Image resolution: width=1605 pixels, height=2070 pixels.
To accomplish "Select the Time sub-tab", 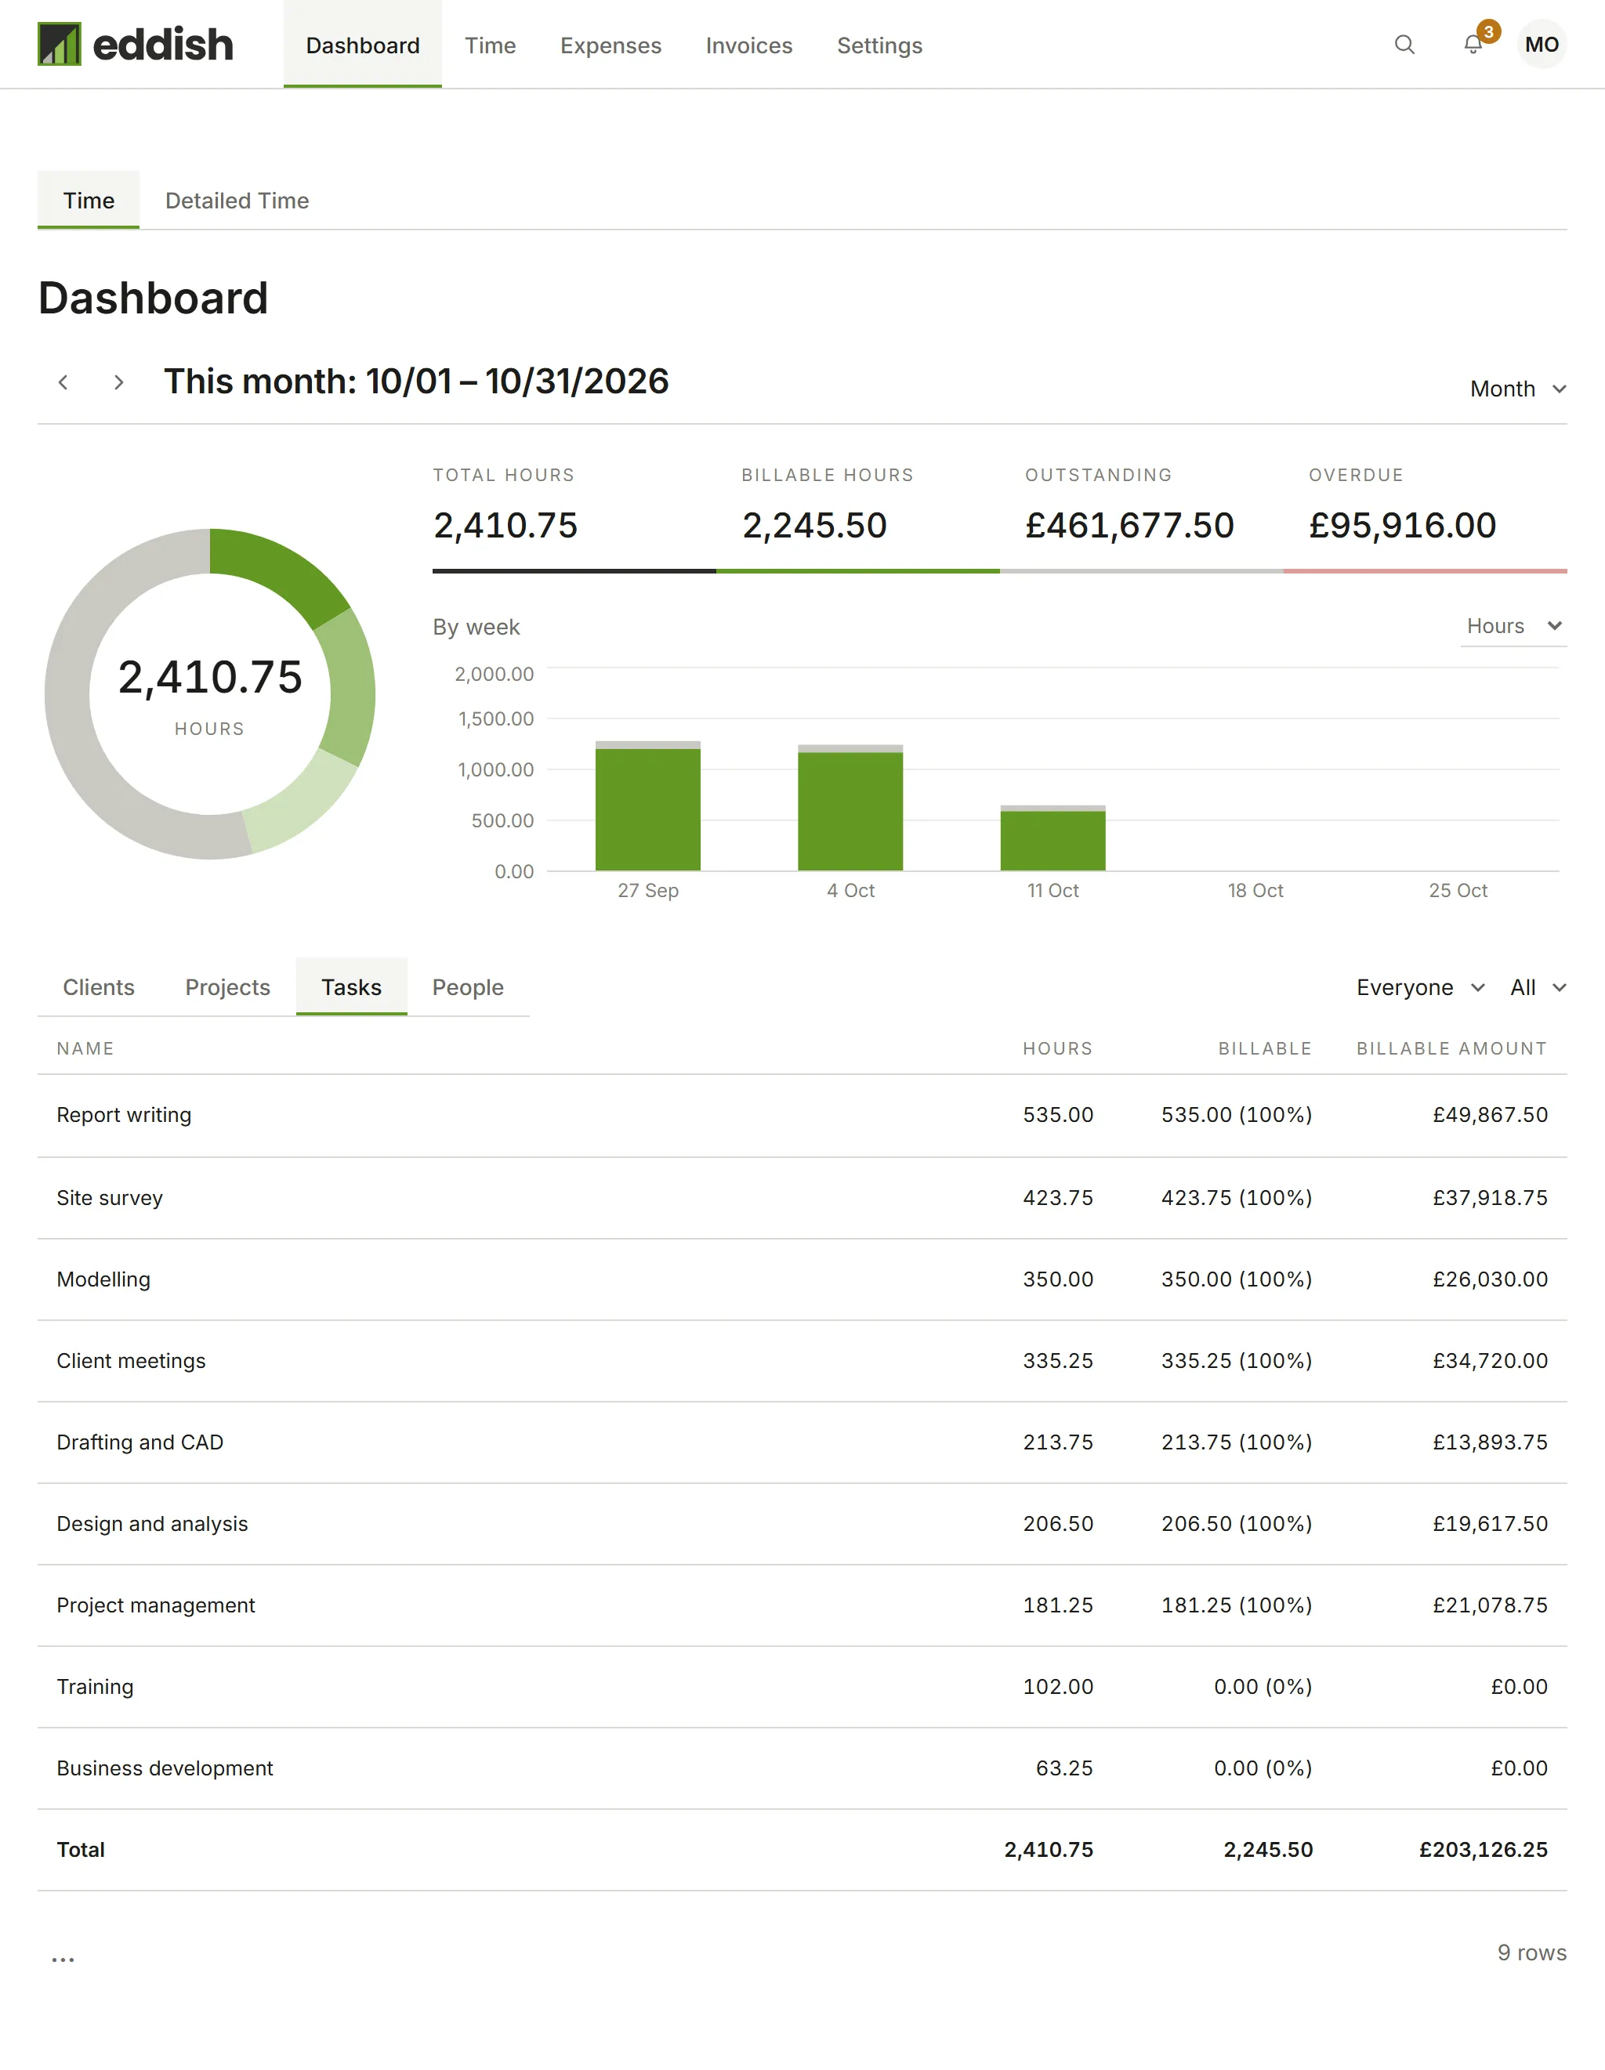I will click(89, 200).
